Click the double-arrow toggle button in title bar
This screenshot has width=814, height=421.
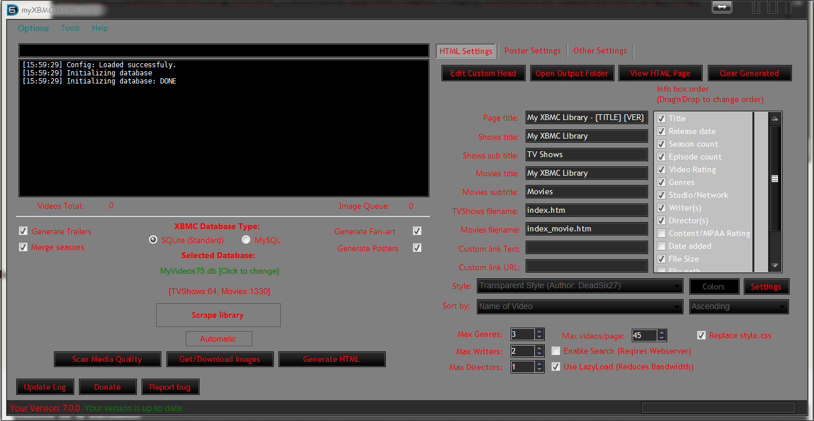722,6
